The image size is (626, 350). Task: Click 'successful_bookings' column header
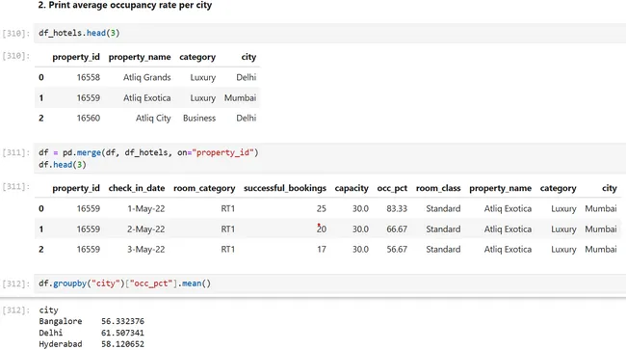pos(285,188)
